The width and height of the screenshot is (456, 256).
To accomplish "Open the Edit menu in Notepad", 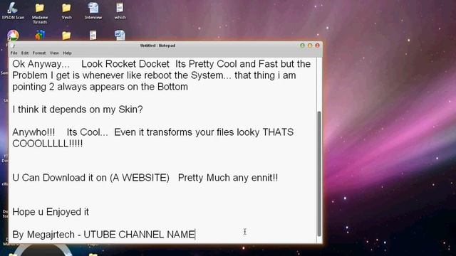I will coord(25,53).
